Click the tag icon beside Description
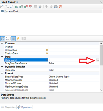The height and width of the screenshot is (111, 103). [x=47, y=50]
